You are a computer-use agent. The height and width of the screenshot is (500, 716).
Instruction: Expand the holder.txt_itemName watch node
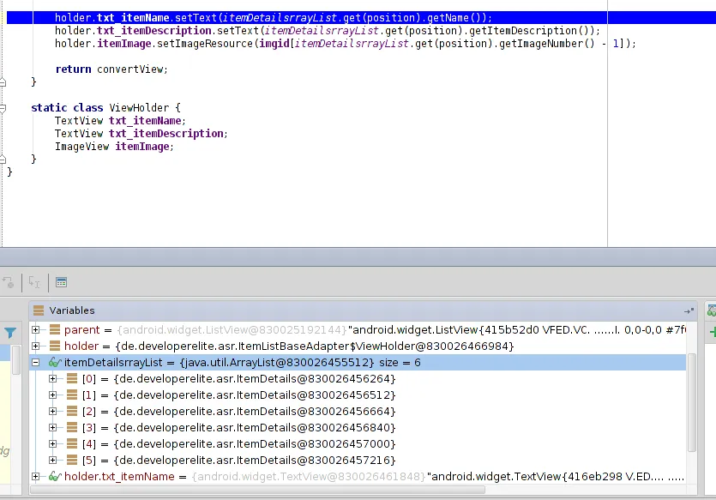click(x=36, y=477)
